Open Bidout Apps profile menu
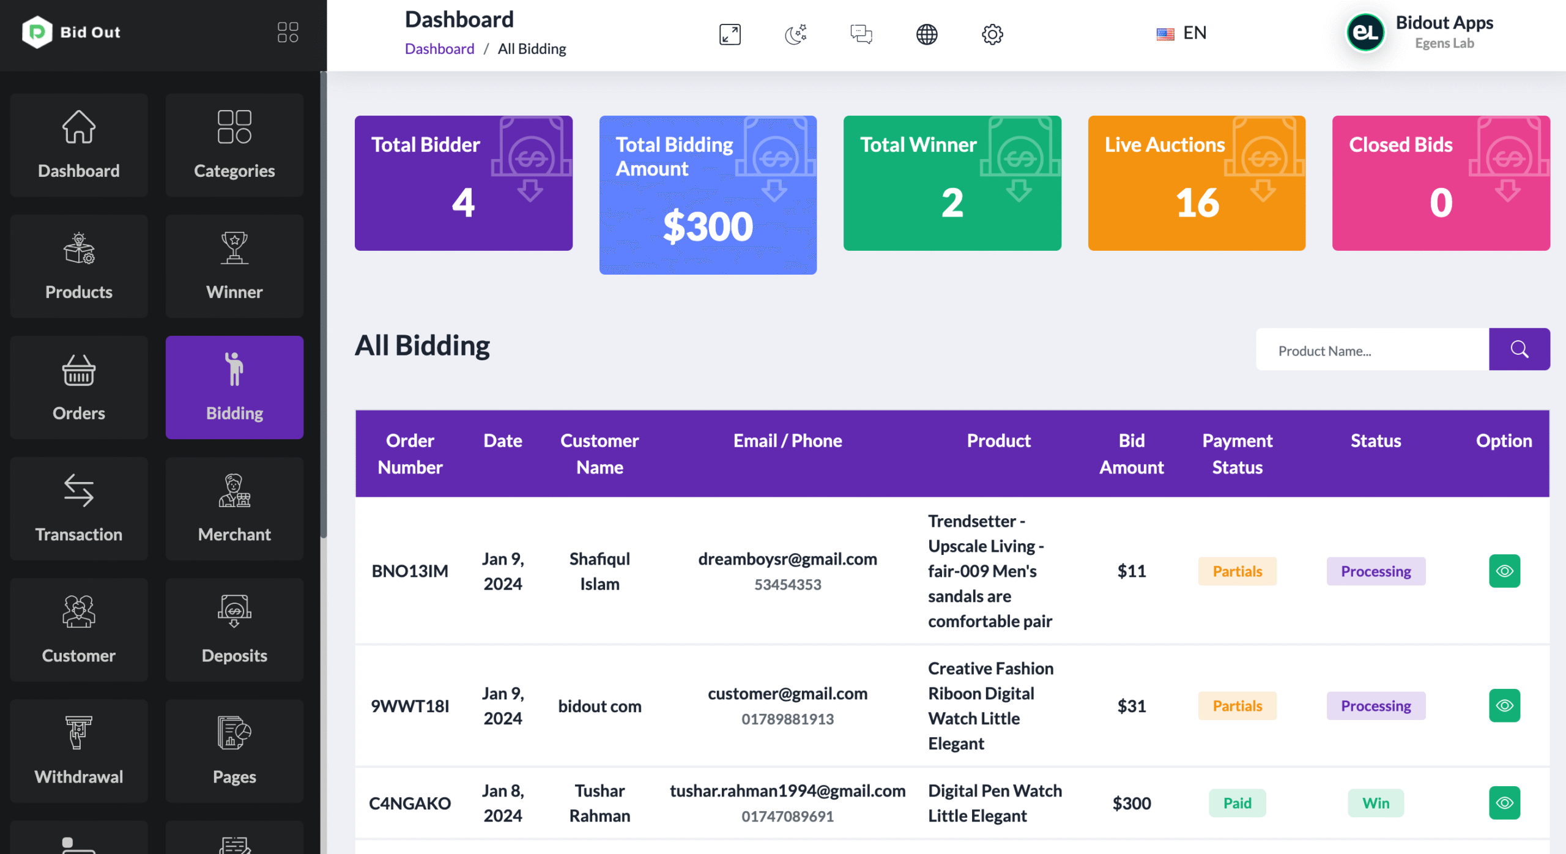This screenshot has width=1566, height=854. (1419, 33)
